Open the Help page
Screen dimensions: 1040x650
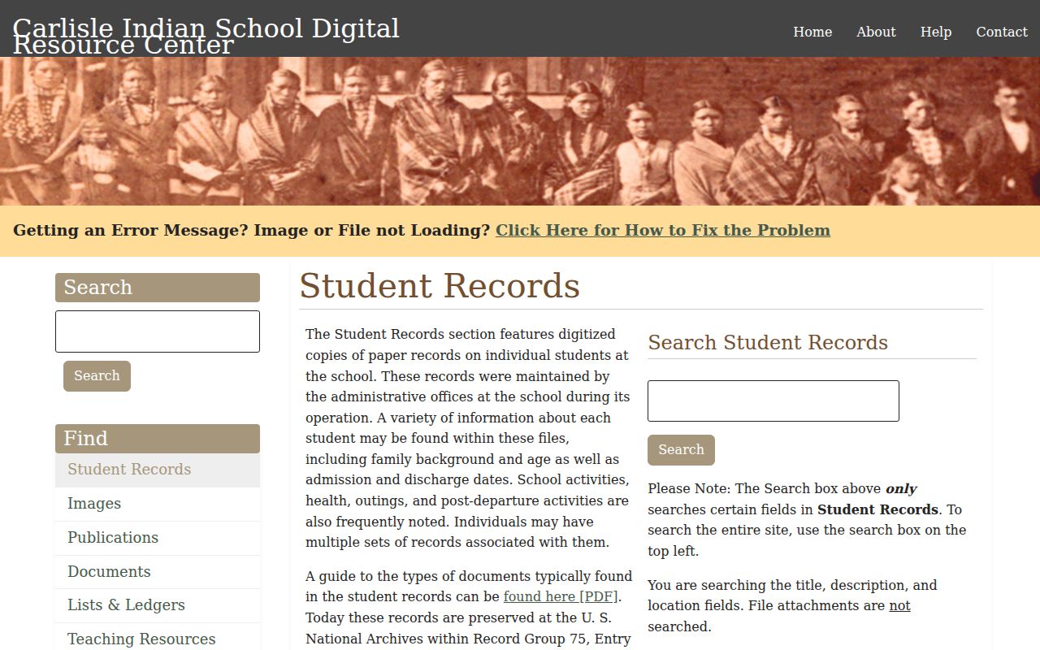click(x=936, y=32)
